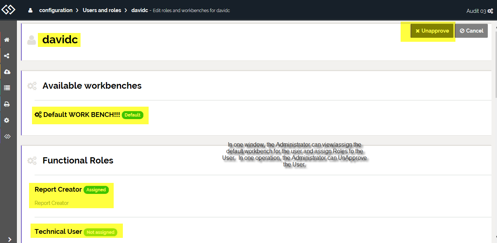Viewport: 497px width, 243px height.
Task: Click the application logo in top-left corner
Action: pyautogui.click(x=8, y=10)
